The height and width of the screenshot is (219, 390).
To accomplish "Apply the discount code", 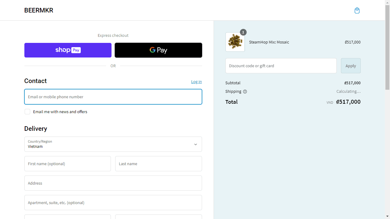I will click(x=351, y=66).
